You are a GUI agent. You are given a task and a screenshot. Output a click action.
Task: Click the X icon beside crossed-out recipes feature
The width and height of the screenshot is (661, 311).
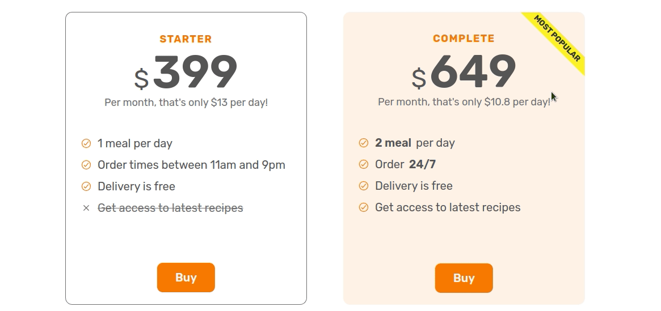[86, 208]
